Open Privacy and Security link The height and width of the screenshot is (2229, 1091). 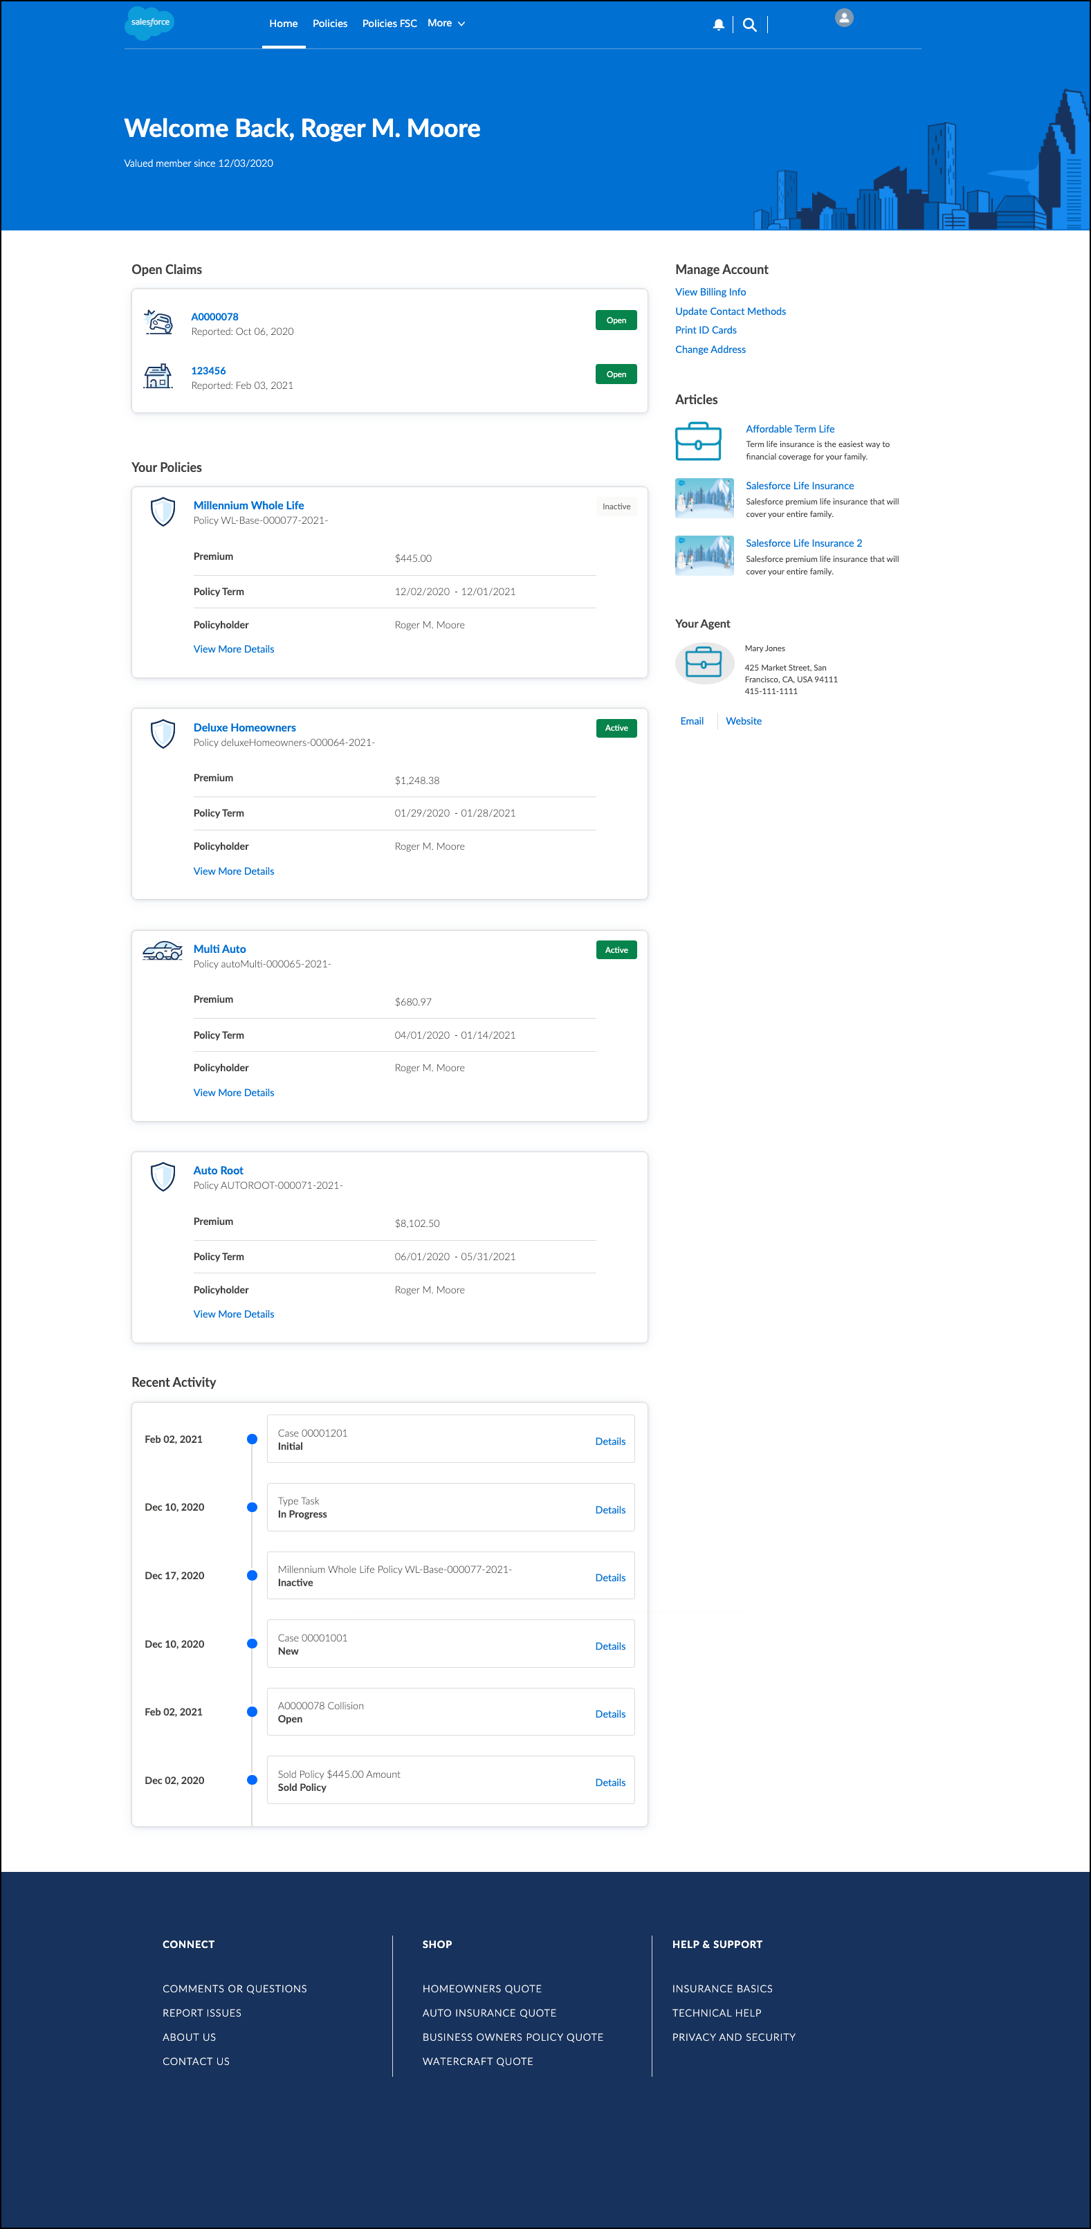click(734, 2037)
